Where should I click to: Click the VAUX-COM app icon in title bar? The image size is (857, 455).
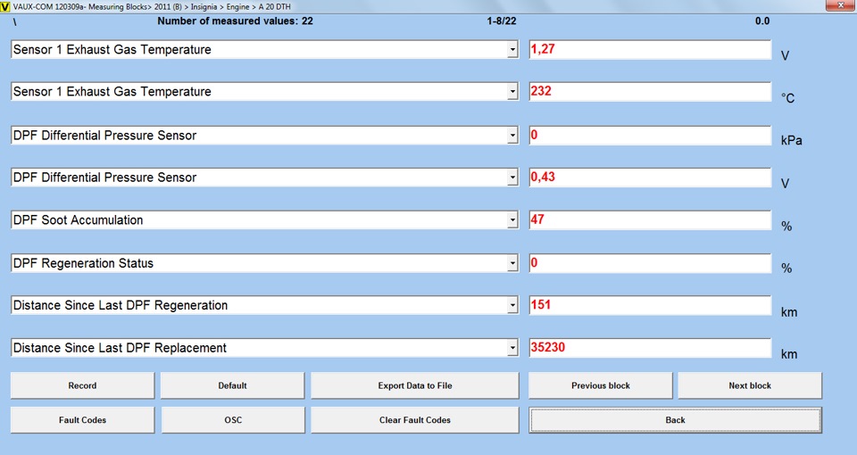click(x=5, y=6)
